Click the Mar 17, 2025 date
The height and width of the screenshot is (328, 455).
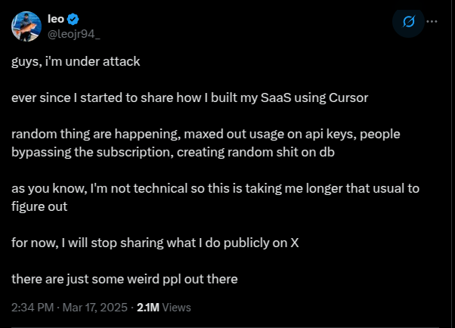(x=95, y=308)
